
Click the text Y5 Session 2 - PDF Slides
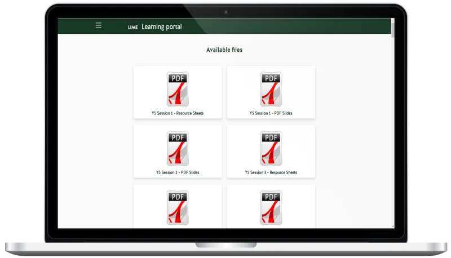[x=178, y=172]
